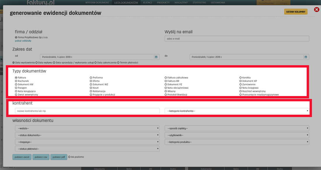
Task: Focus the email address input field
Action: [x=237, y=39]
